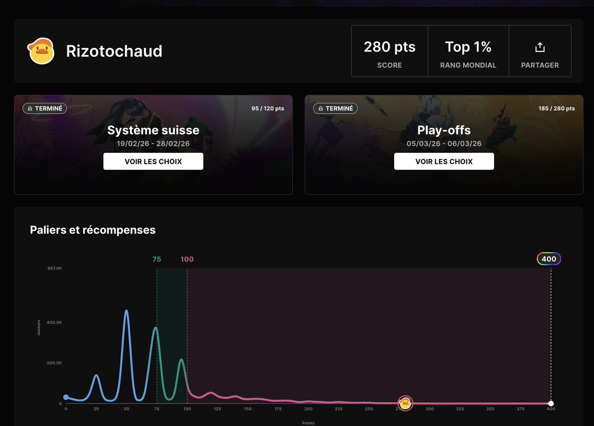Click the 185 / 280 pts text

pos(557,108)
